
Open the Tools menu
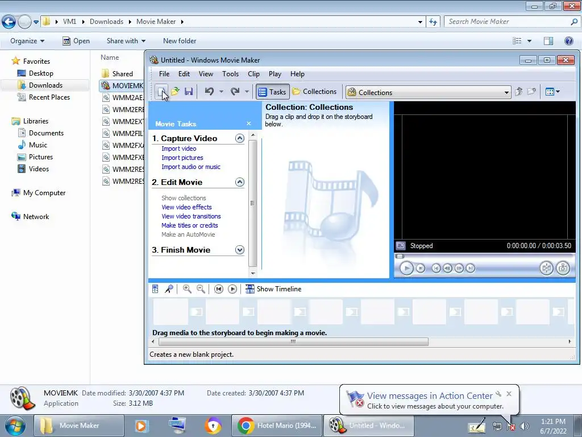230,74
